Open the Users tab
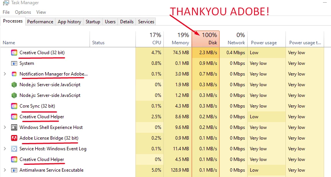Viewport: 331px width, 177px height. tap(110, 22)
